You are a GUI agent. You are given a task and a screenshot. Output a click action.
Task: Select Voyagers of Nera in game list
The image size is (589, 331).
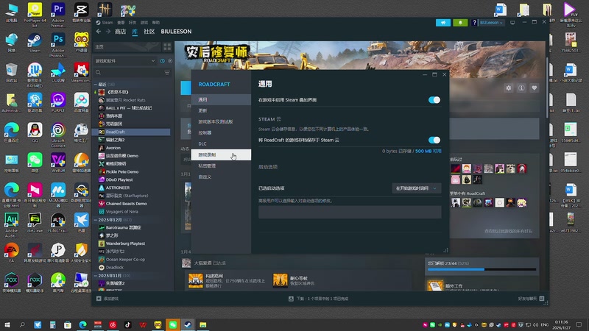point(132,212)
